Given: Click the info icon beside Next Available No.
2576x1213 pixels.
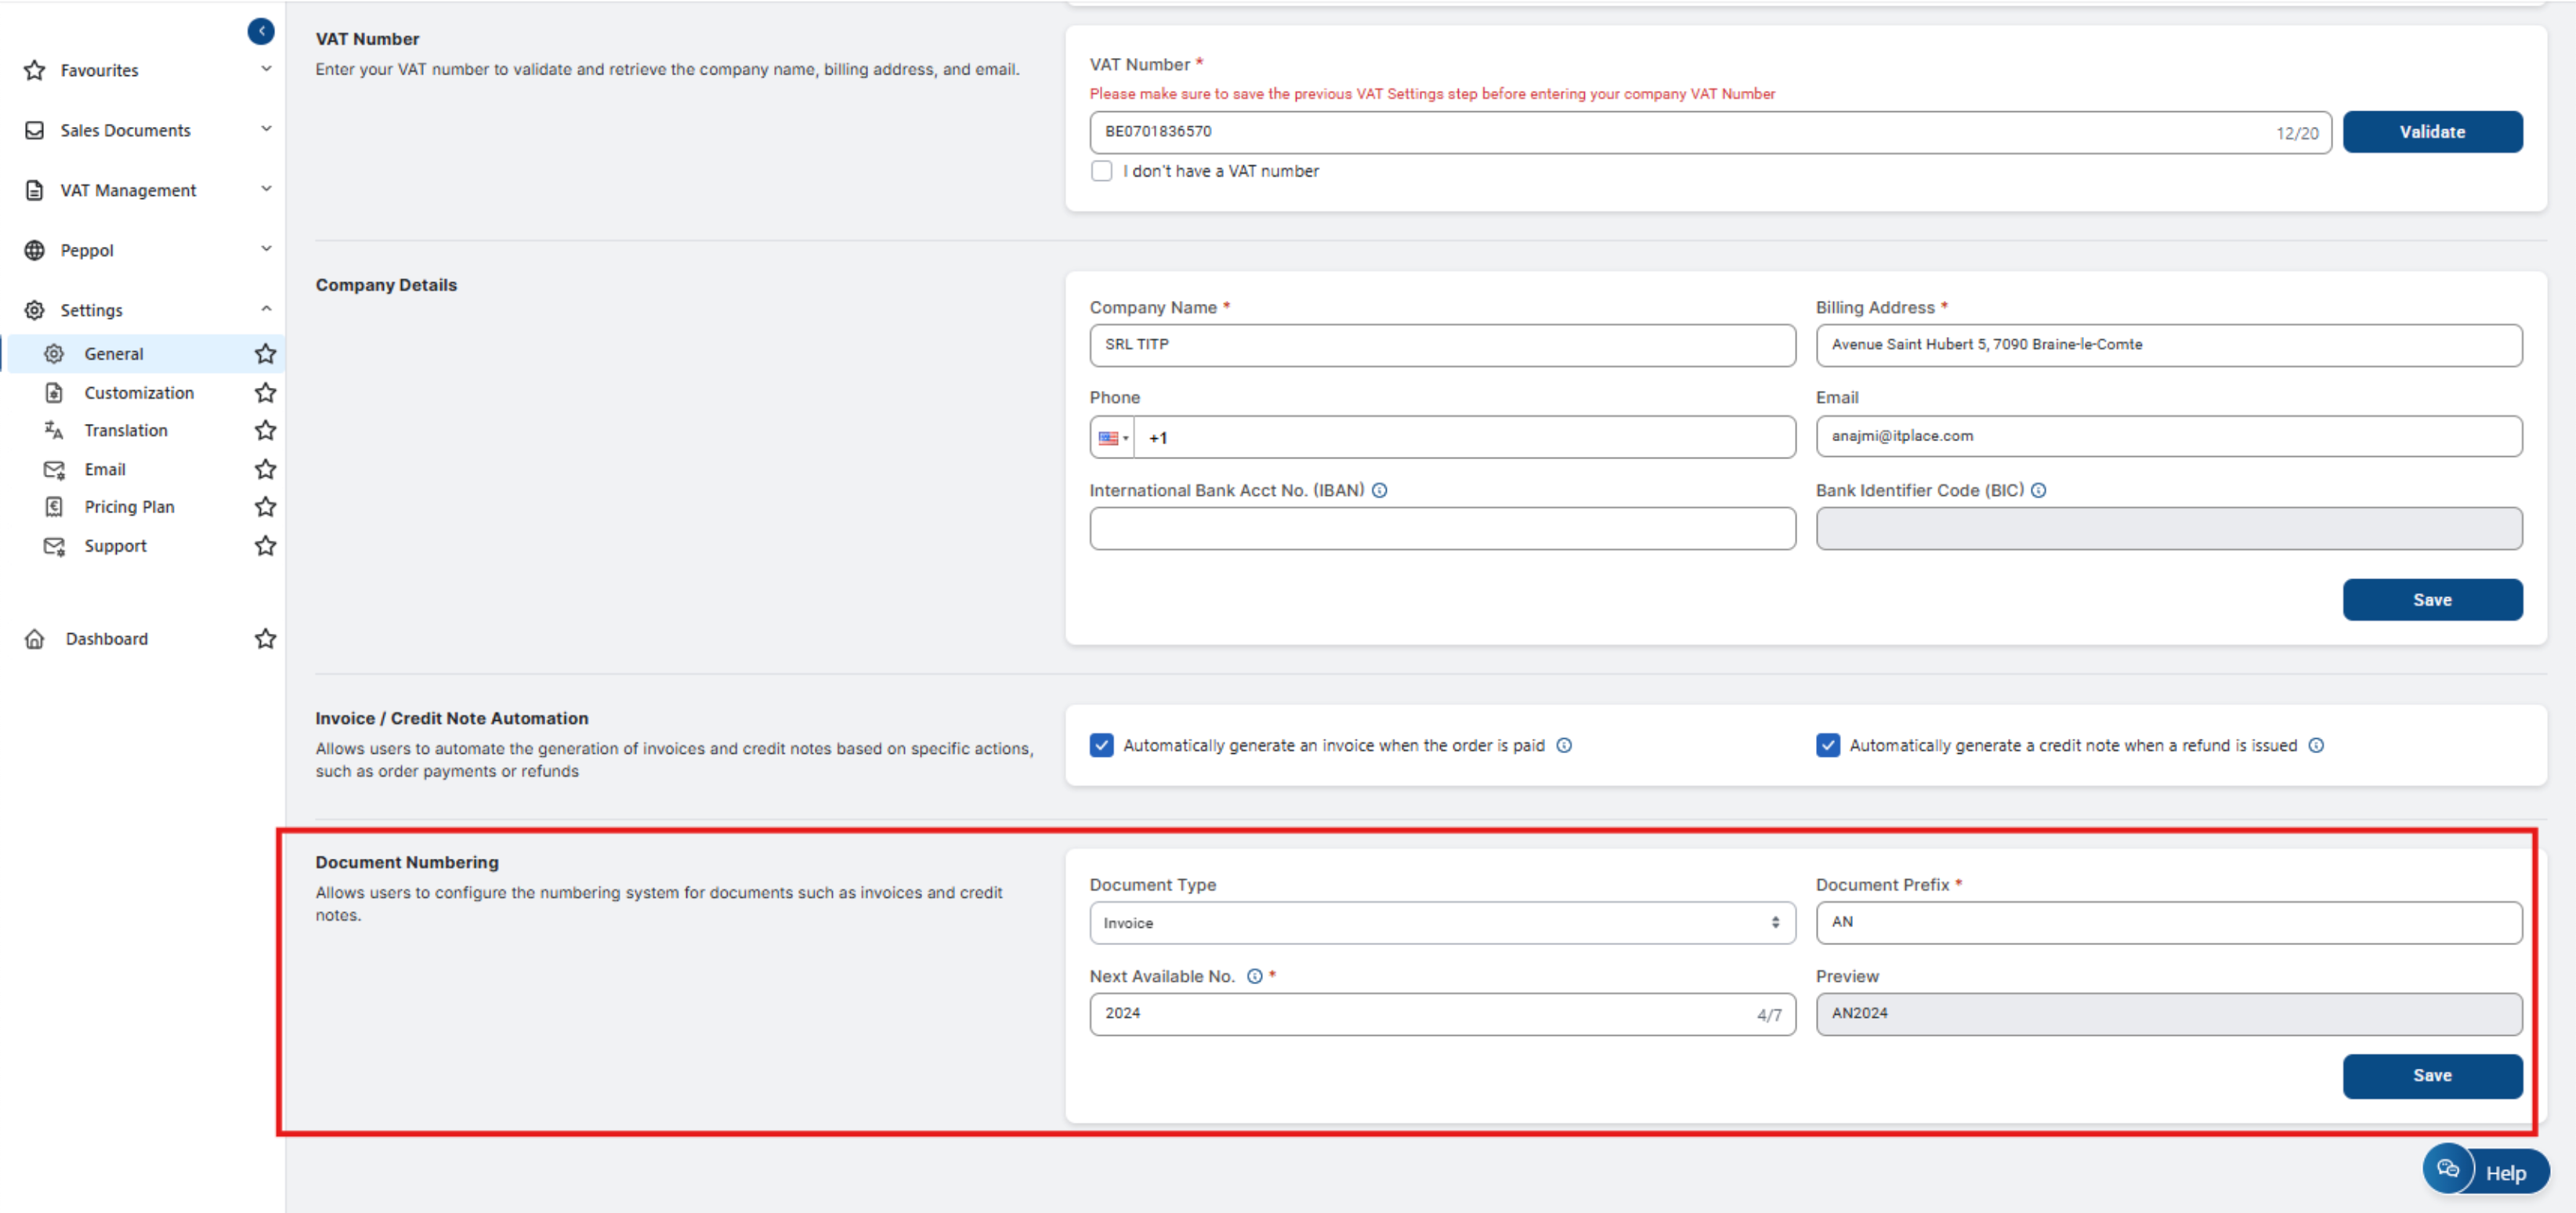Looking at the screenshot, I should coord(1254,977).
